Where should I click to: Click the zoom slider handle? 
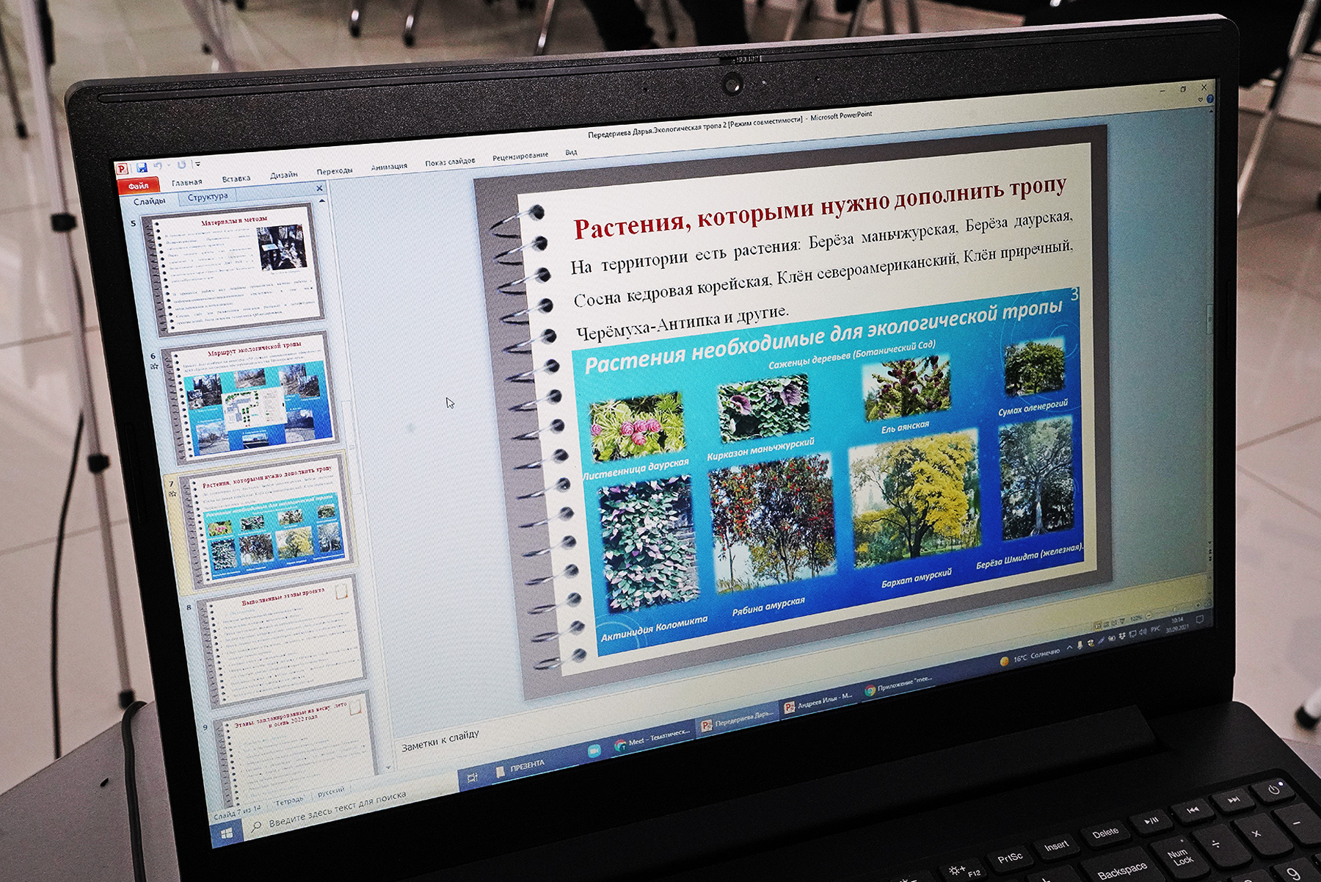coord(1175,609)
